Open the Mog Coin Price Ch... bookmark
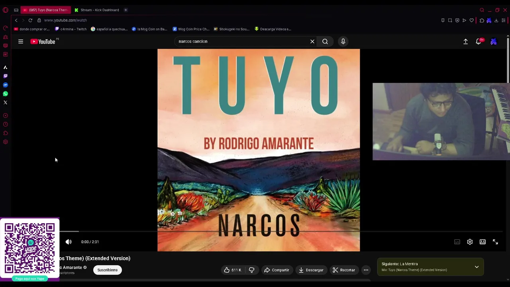The width and height of the screenshot is (510, 287). [x=191, y=29]
